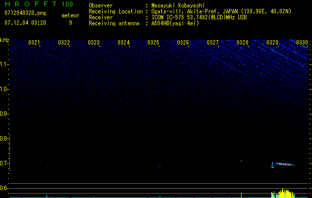This screenshot has width=312, height=198.
Task: Select the file name 0712040320.png
Action: tap(25, 13)
